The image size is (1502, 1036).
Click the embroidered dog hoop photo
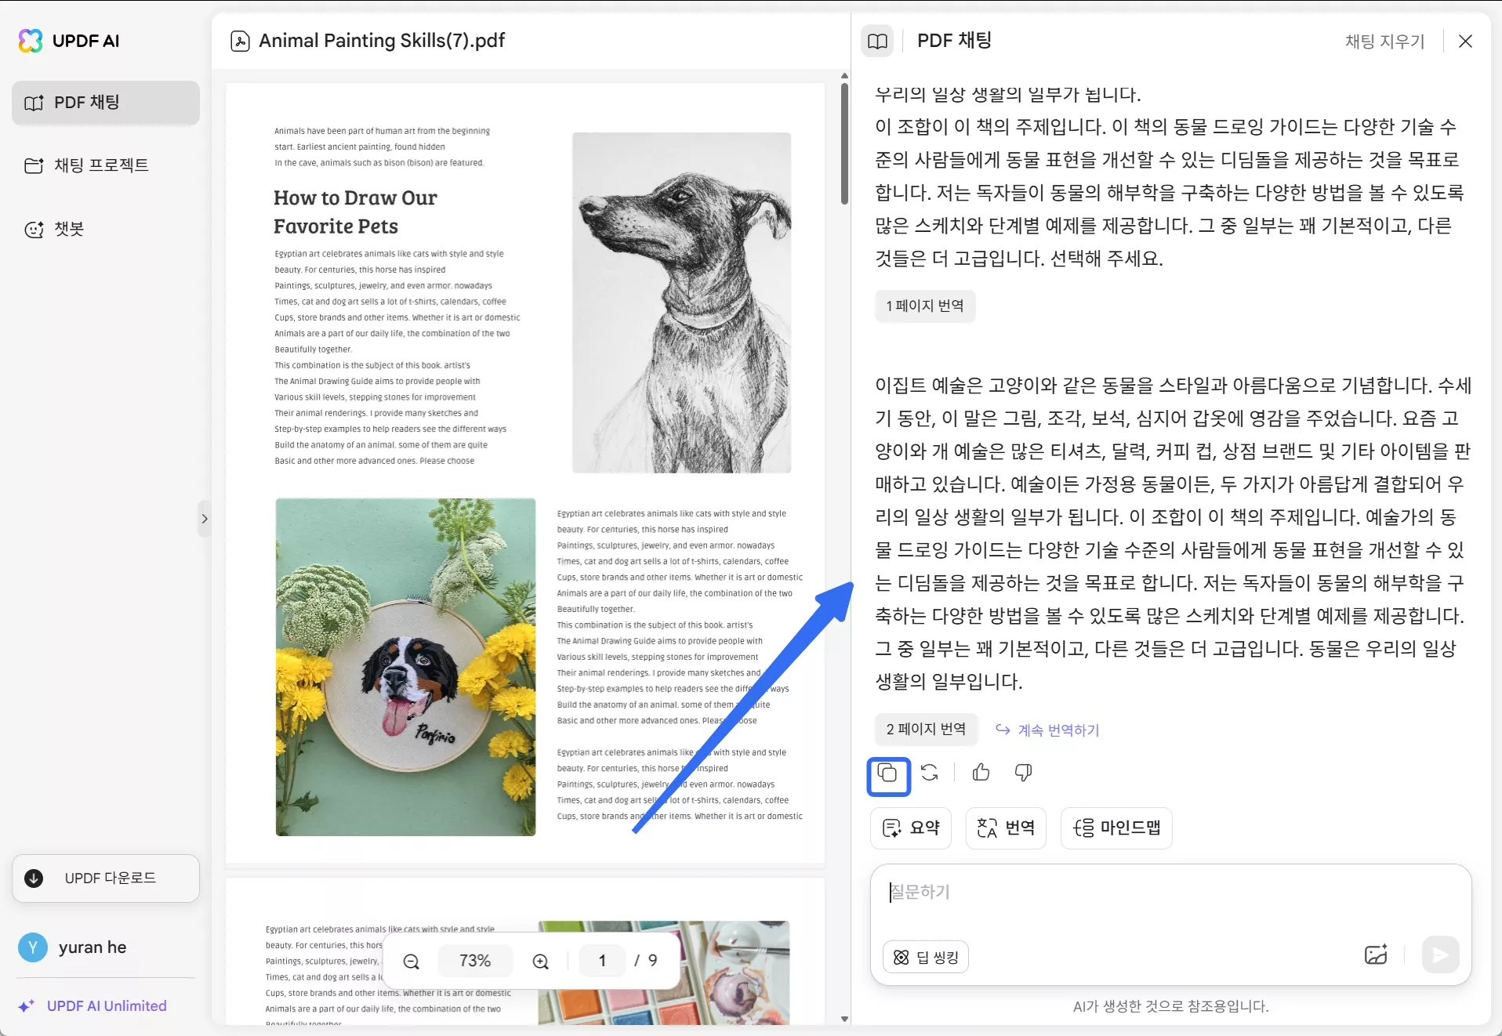coord(405,667)
